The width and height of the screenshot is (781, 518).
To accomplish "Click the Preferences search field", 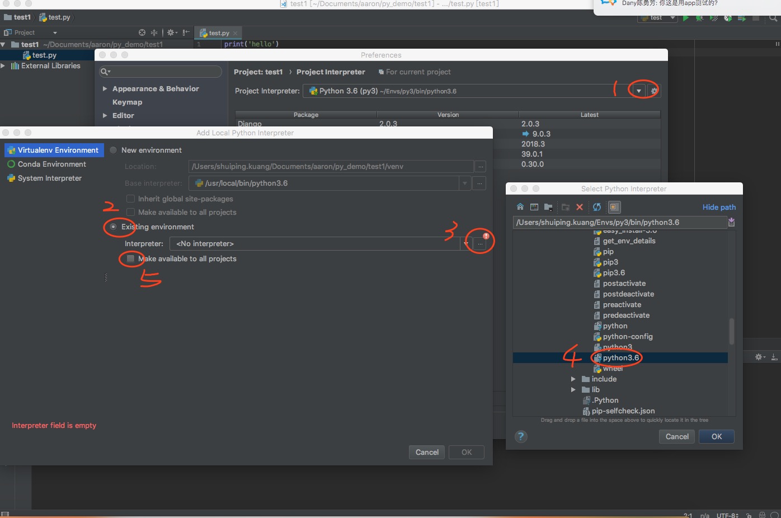I will click(x=161, y=72).
